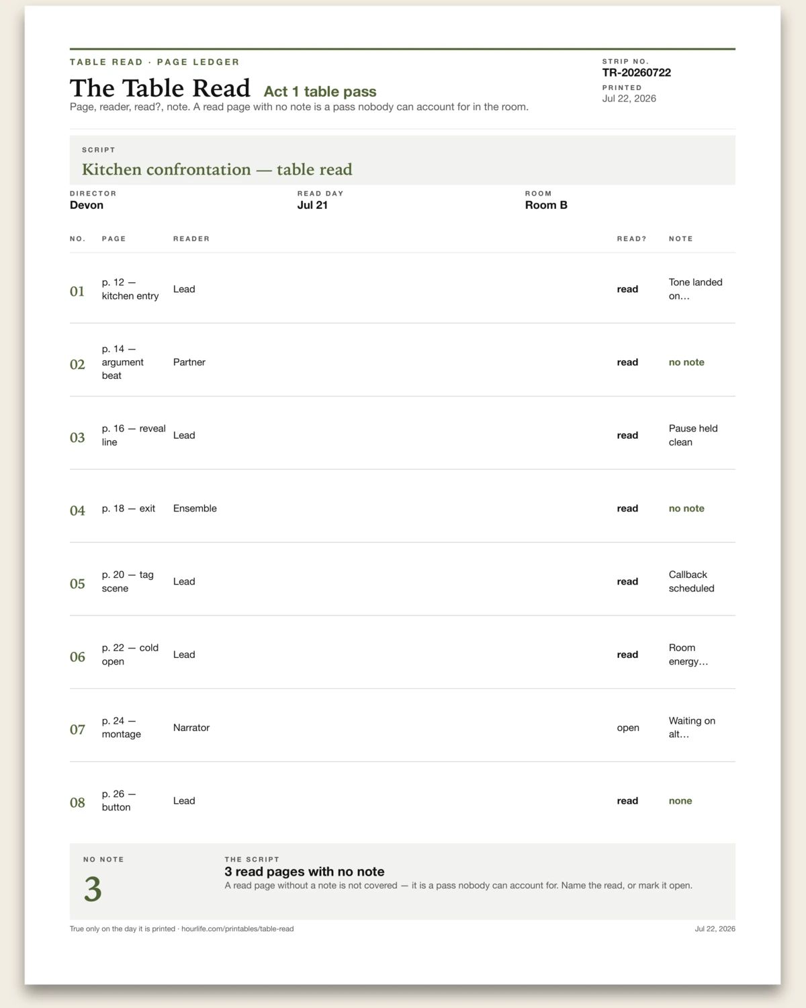Select the 'Act 1 table pass' subtitle
Screen dimensions: 806x1008
point(320,91)
